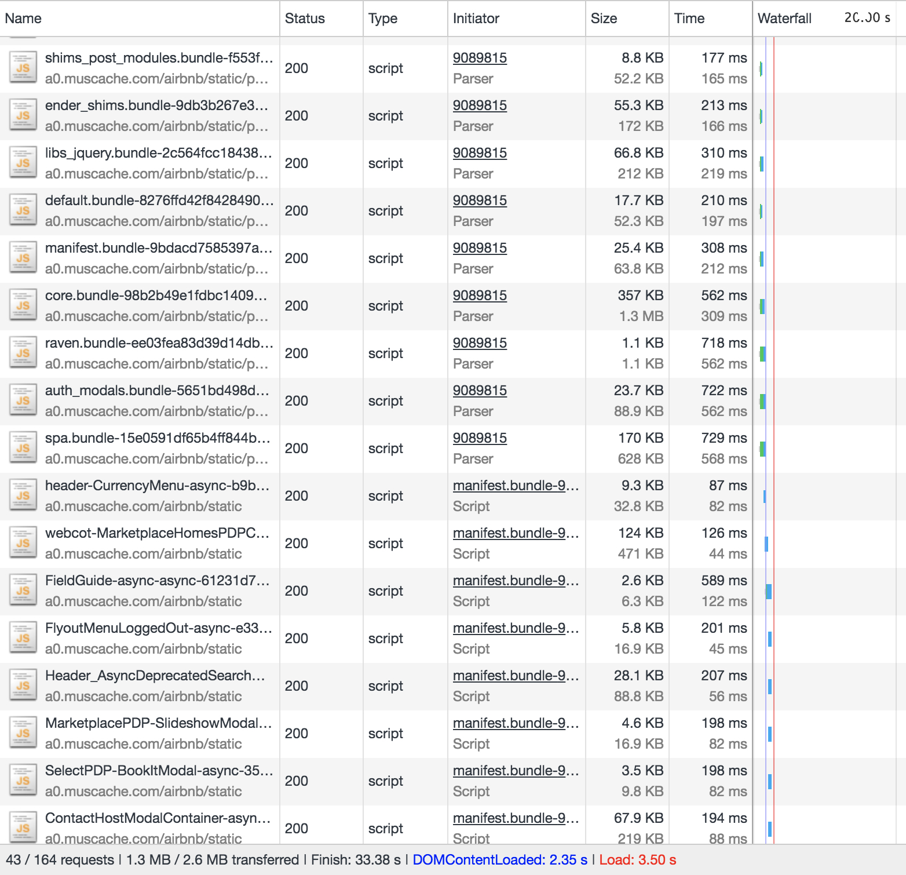Open manifest.bundle initiator link for header-CurrencyMenu

click(x=516, y=486)
